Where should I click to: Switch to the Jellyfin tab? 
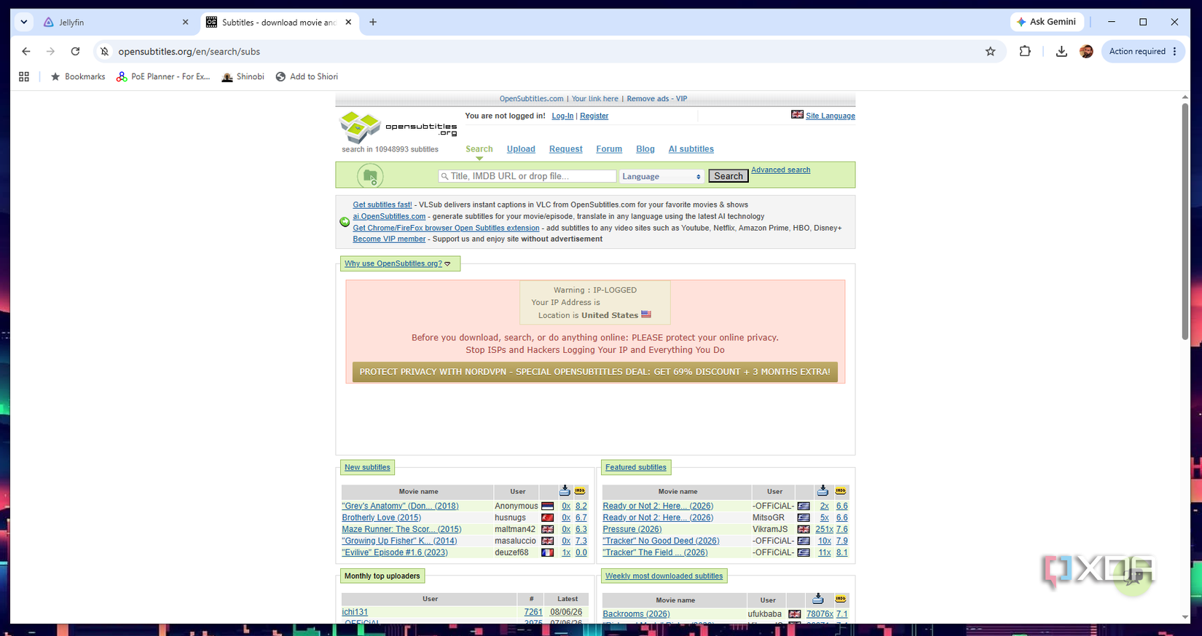(114, 23)
